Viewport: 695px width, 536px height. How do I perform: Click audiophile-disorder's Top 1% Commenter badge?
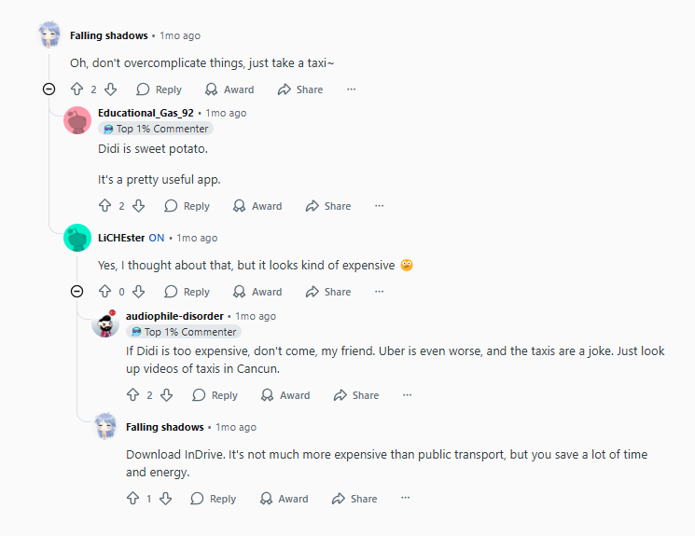tap(184, 332)
